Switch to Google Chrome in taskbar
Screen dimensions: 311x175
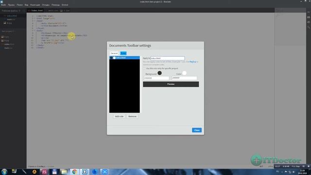tap(74, 172)
